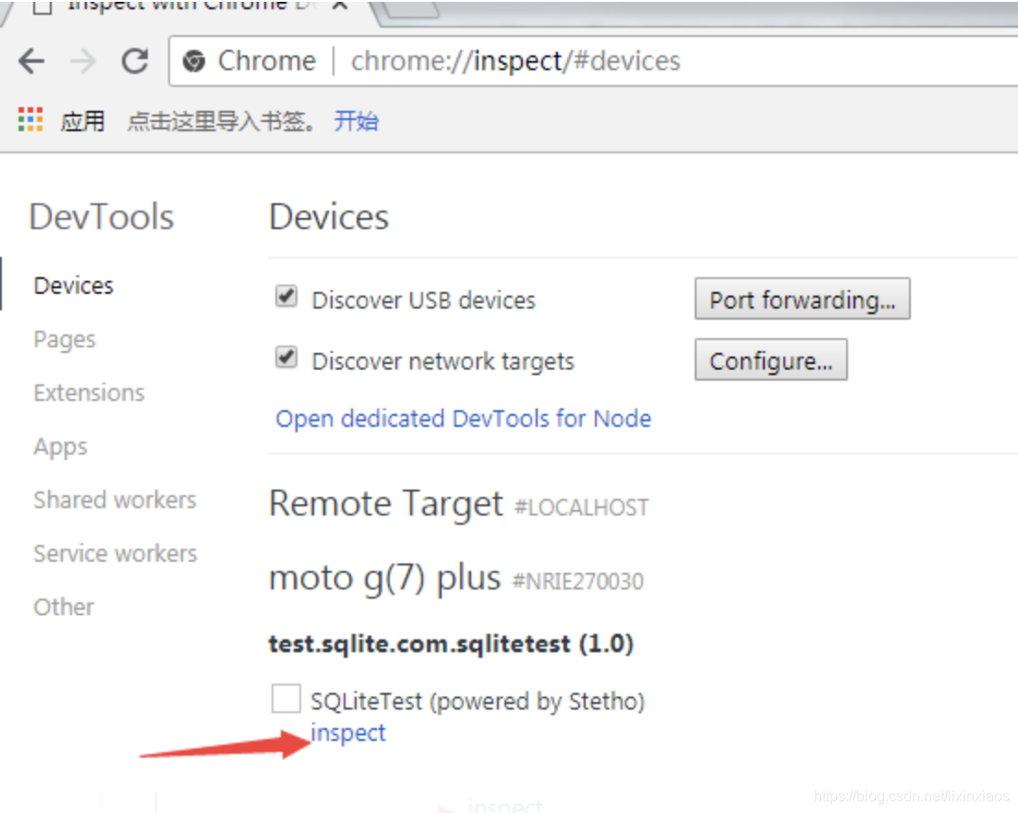Viewport: 1018px width, 813px height.
Task: Click the address bar URL chrome://inspect/#devices
Action: coord(515,62)
